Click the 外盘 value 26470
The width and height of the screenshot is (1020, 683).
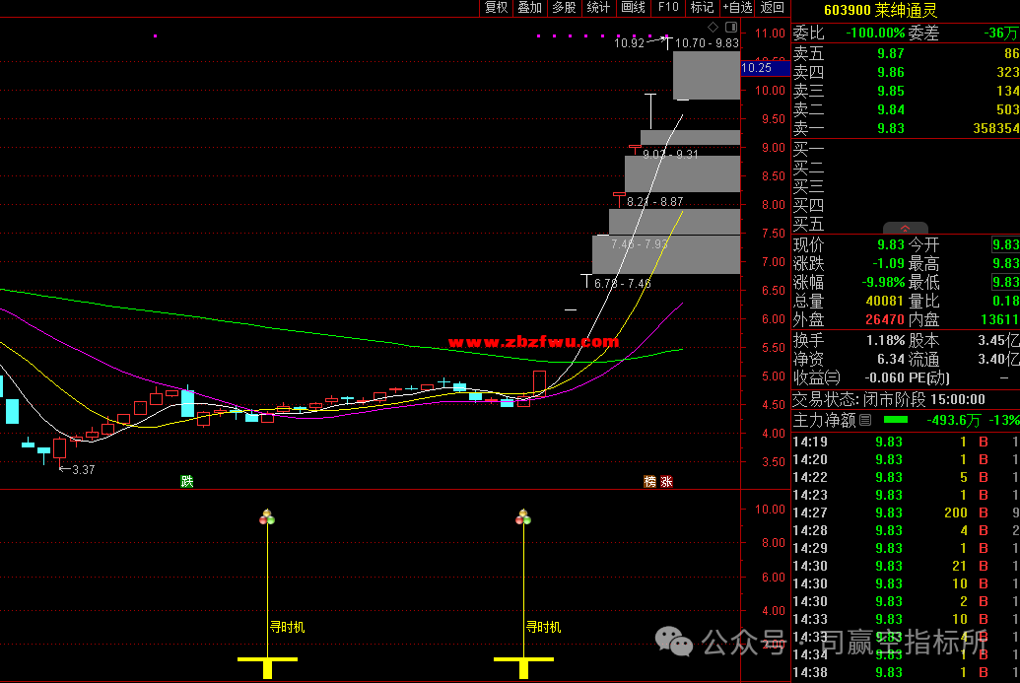(x=885, y=320)
